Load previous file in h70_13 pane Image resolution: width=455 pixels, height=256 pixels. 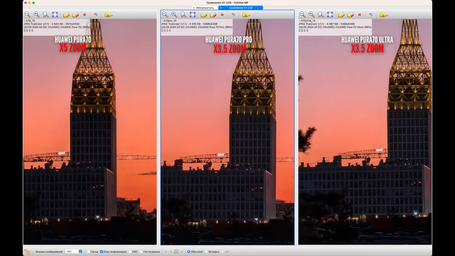tap(75, 14)
